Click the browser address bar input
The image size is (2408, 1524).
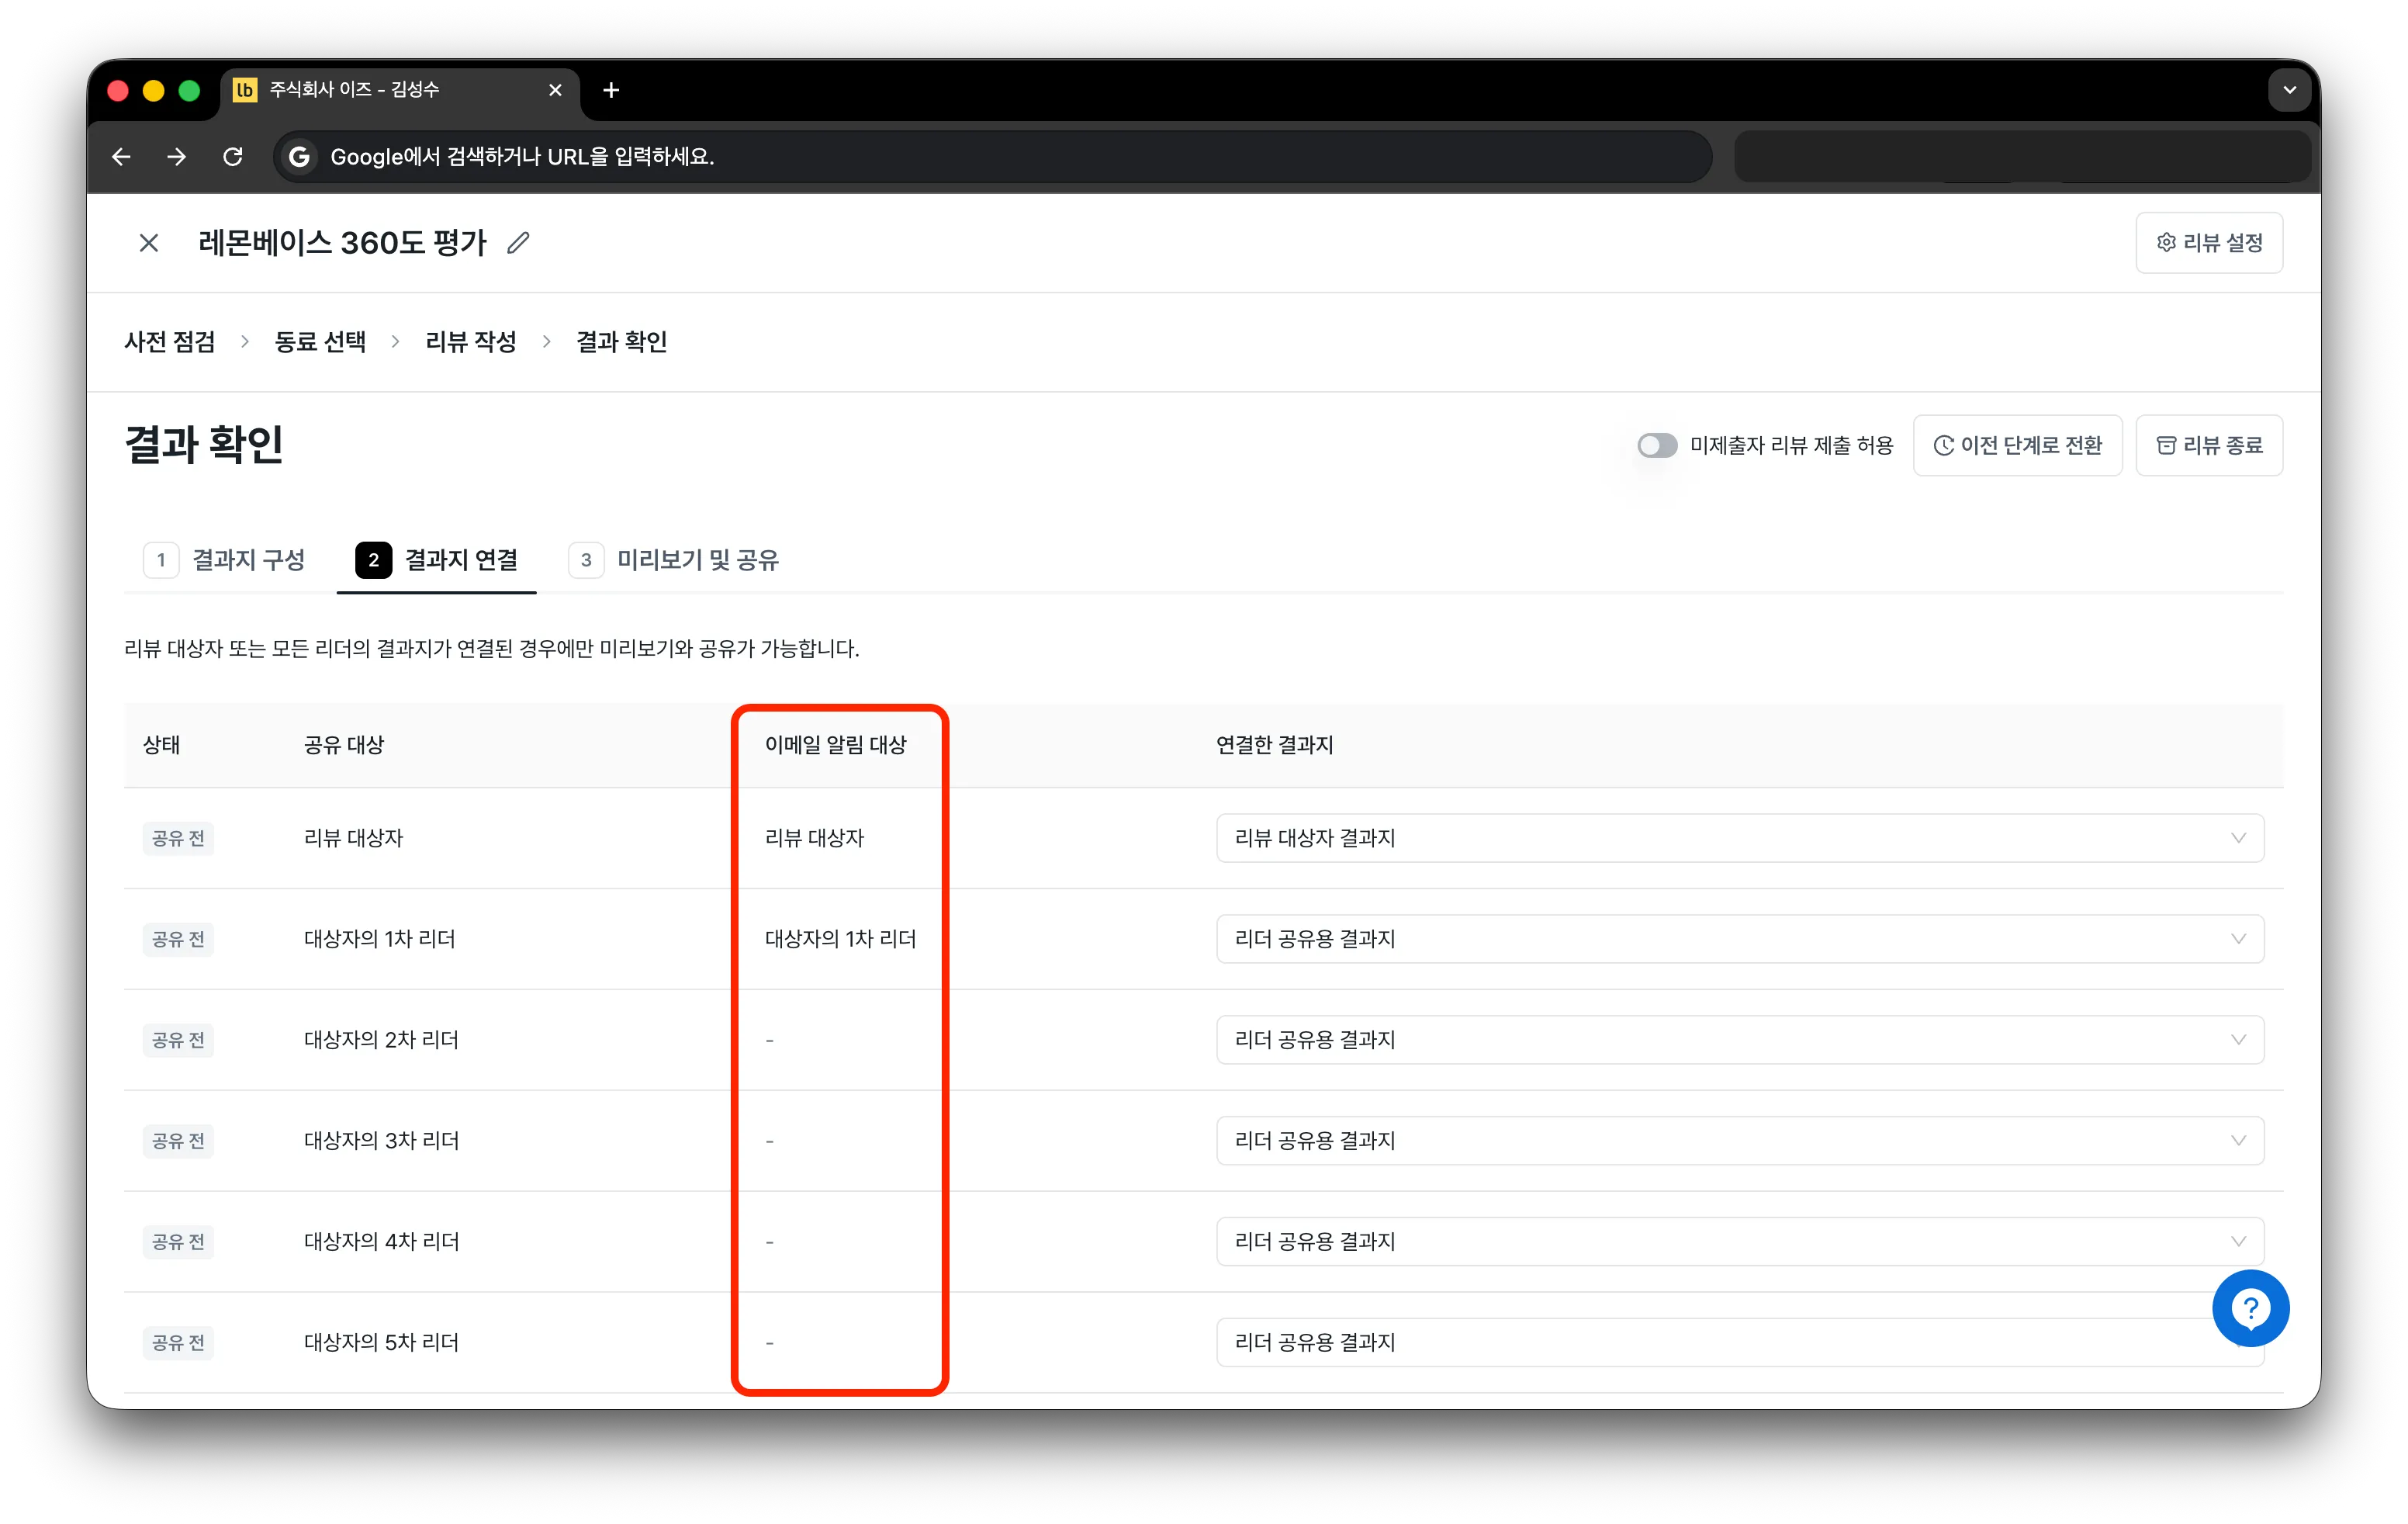tap(992, 156)
